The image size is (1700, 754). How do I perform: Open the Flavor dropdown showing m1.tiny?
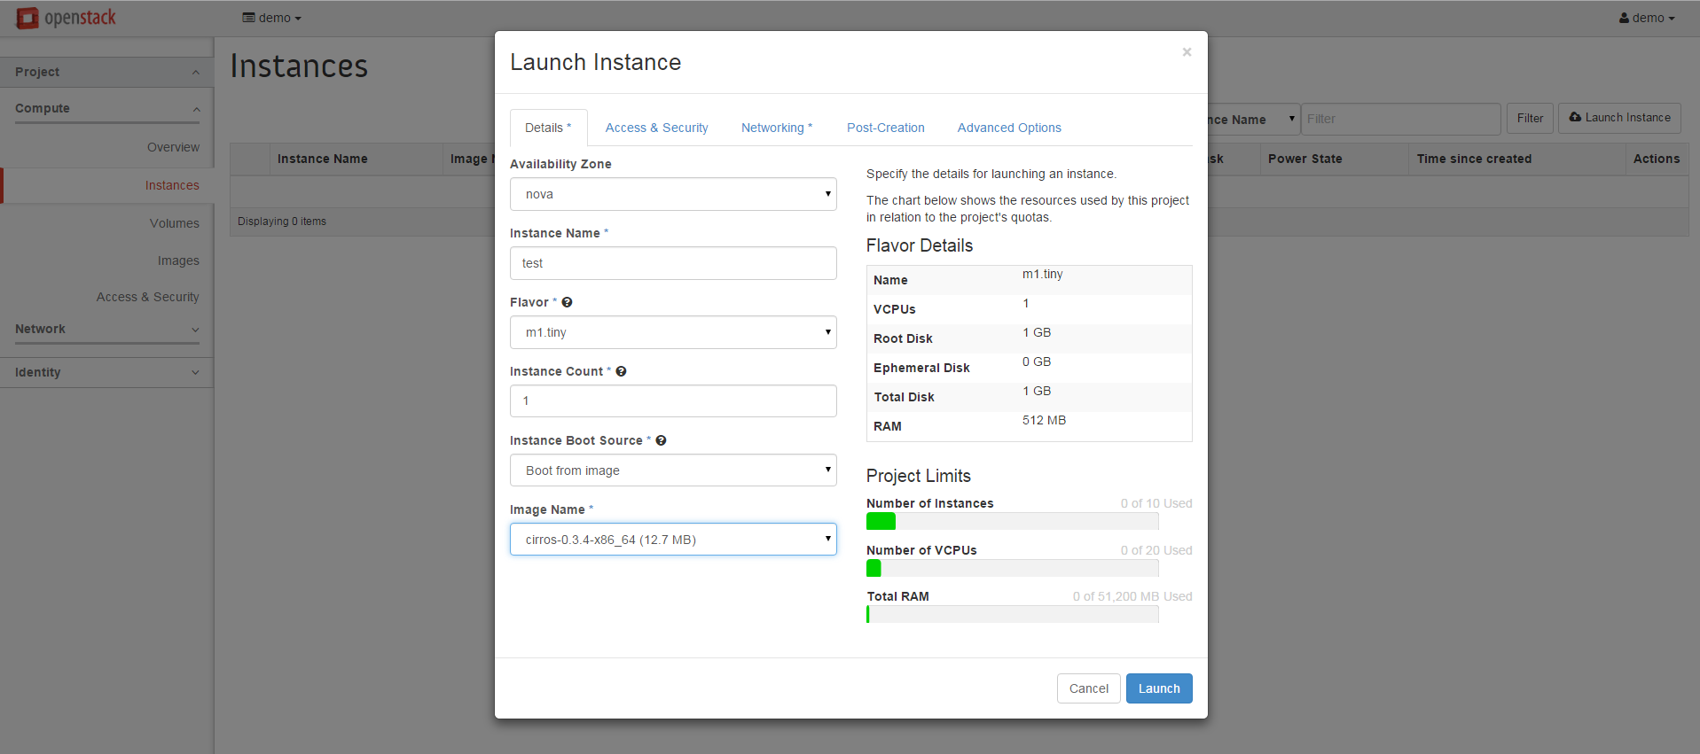click(672, 332)
